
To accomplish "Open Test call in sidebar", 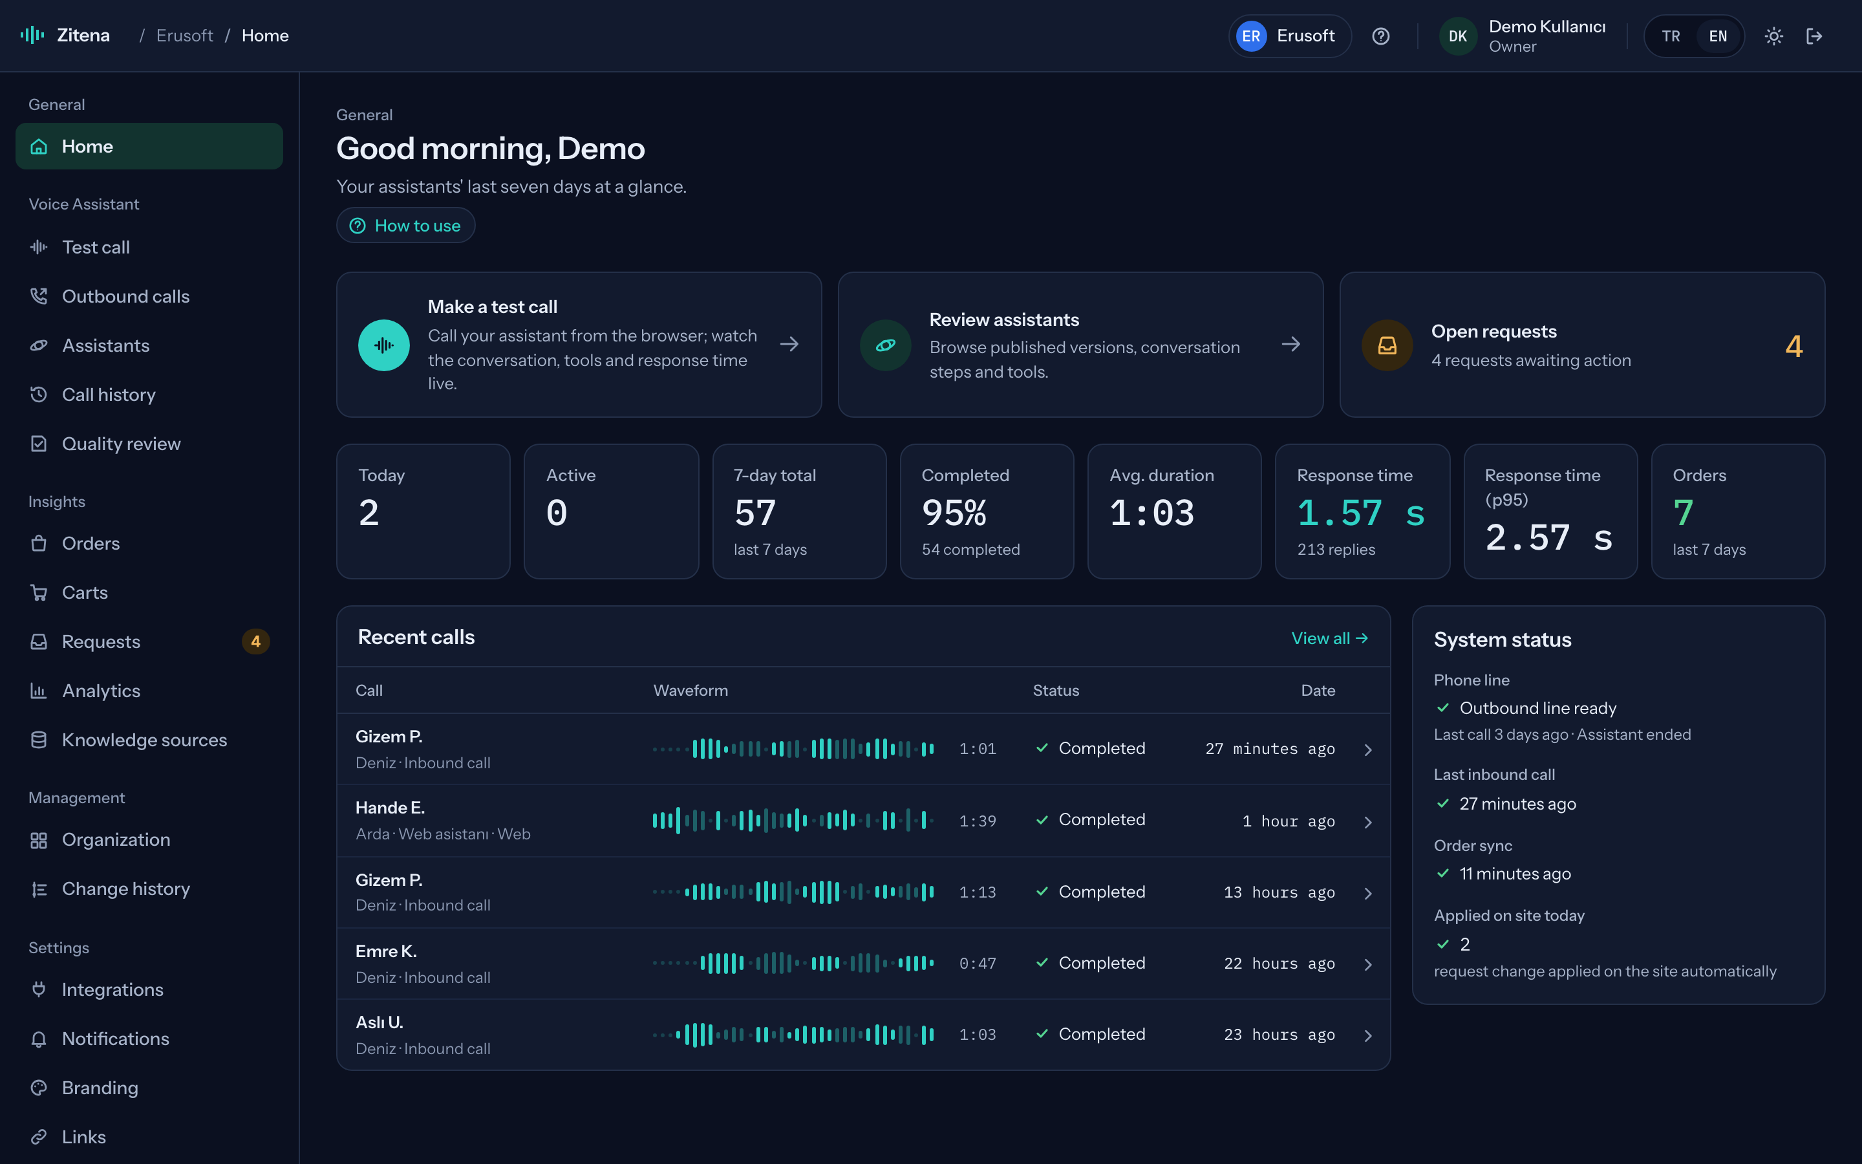I will (149, 247).
